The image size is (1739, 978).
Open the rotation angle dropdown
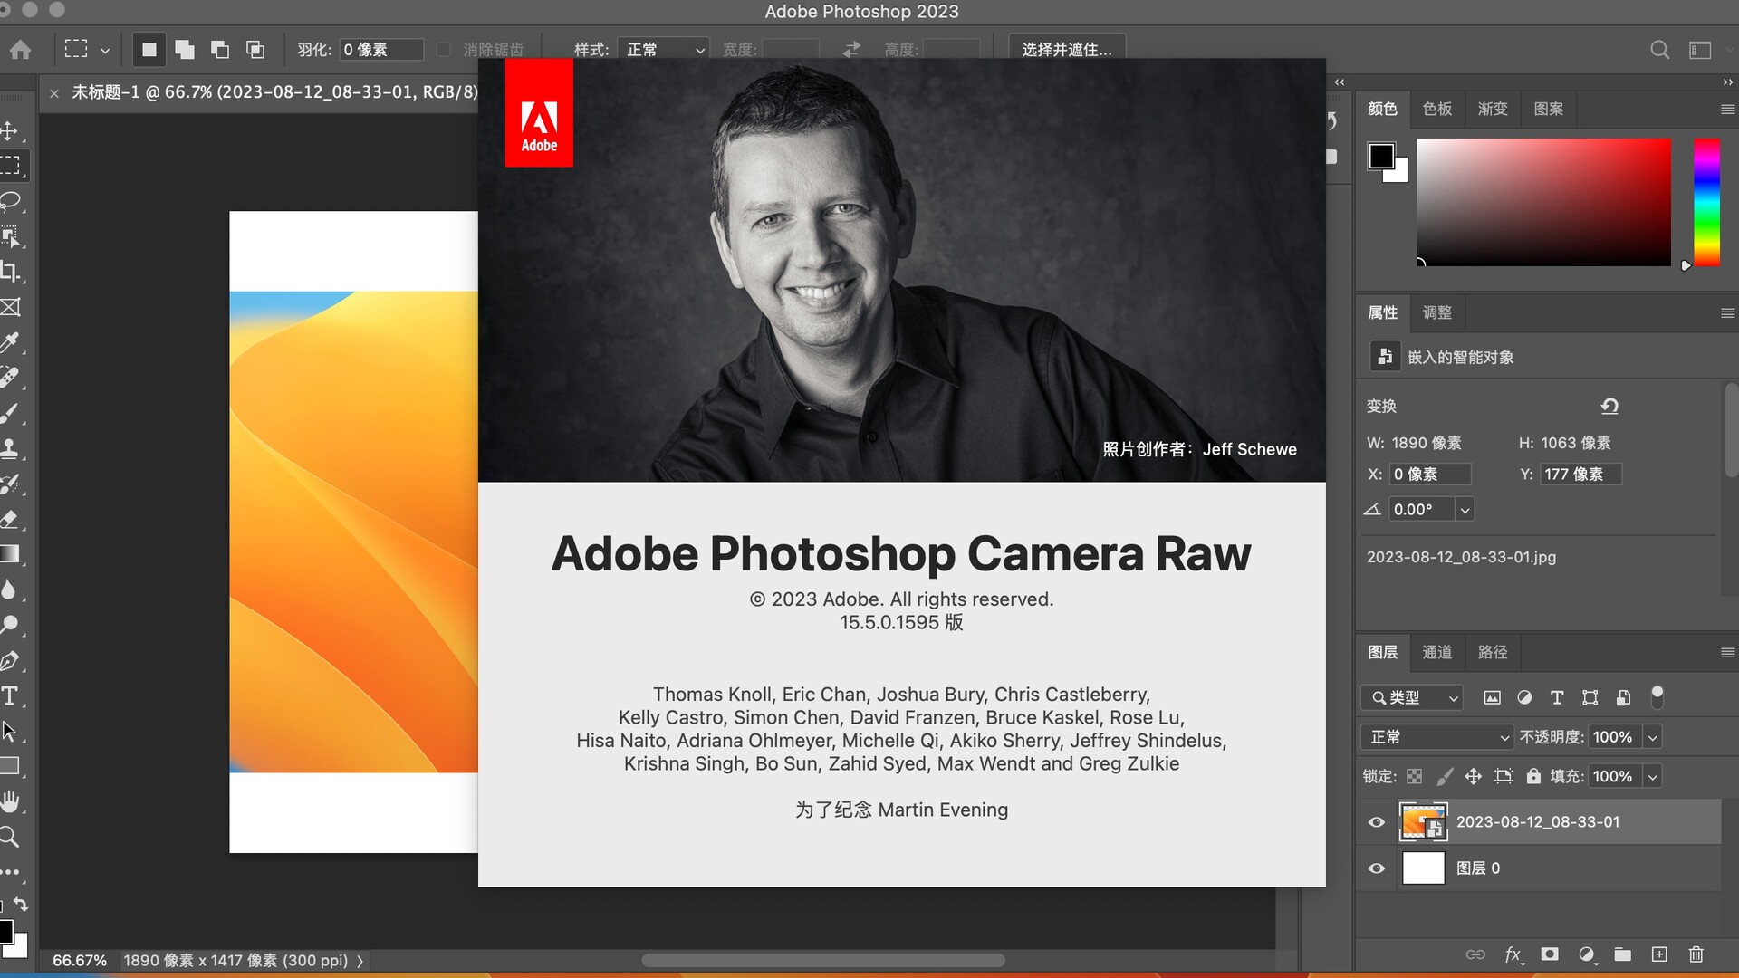[1465, 510]
